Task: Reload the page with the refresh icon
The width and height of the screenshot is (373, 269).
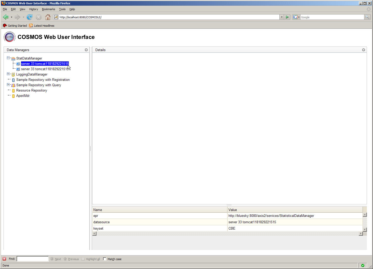Action: pyautogui.click(x=30, y=17)
